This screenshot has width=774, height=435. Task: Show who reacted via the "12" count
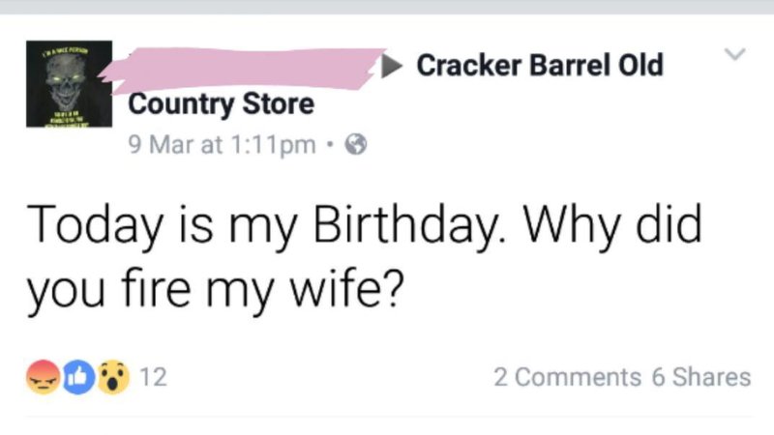click(x=155, y=377)
